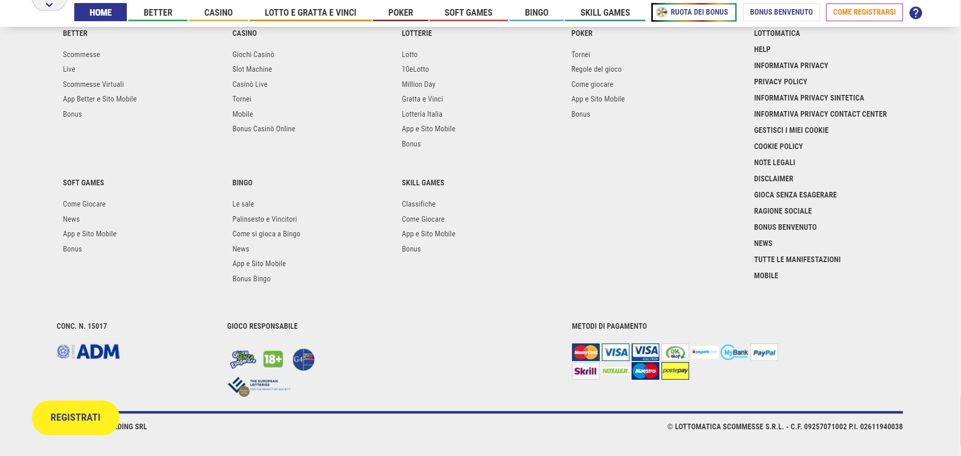Screen dimensions: 961x456
Task: Open the MOBILE link in sidebar
Action: pyautogui.click(x=766, y=276)
